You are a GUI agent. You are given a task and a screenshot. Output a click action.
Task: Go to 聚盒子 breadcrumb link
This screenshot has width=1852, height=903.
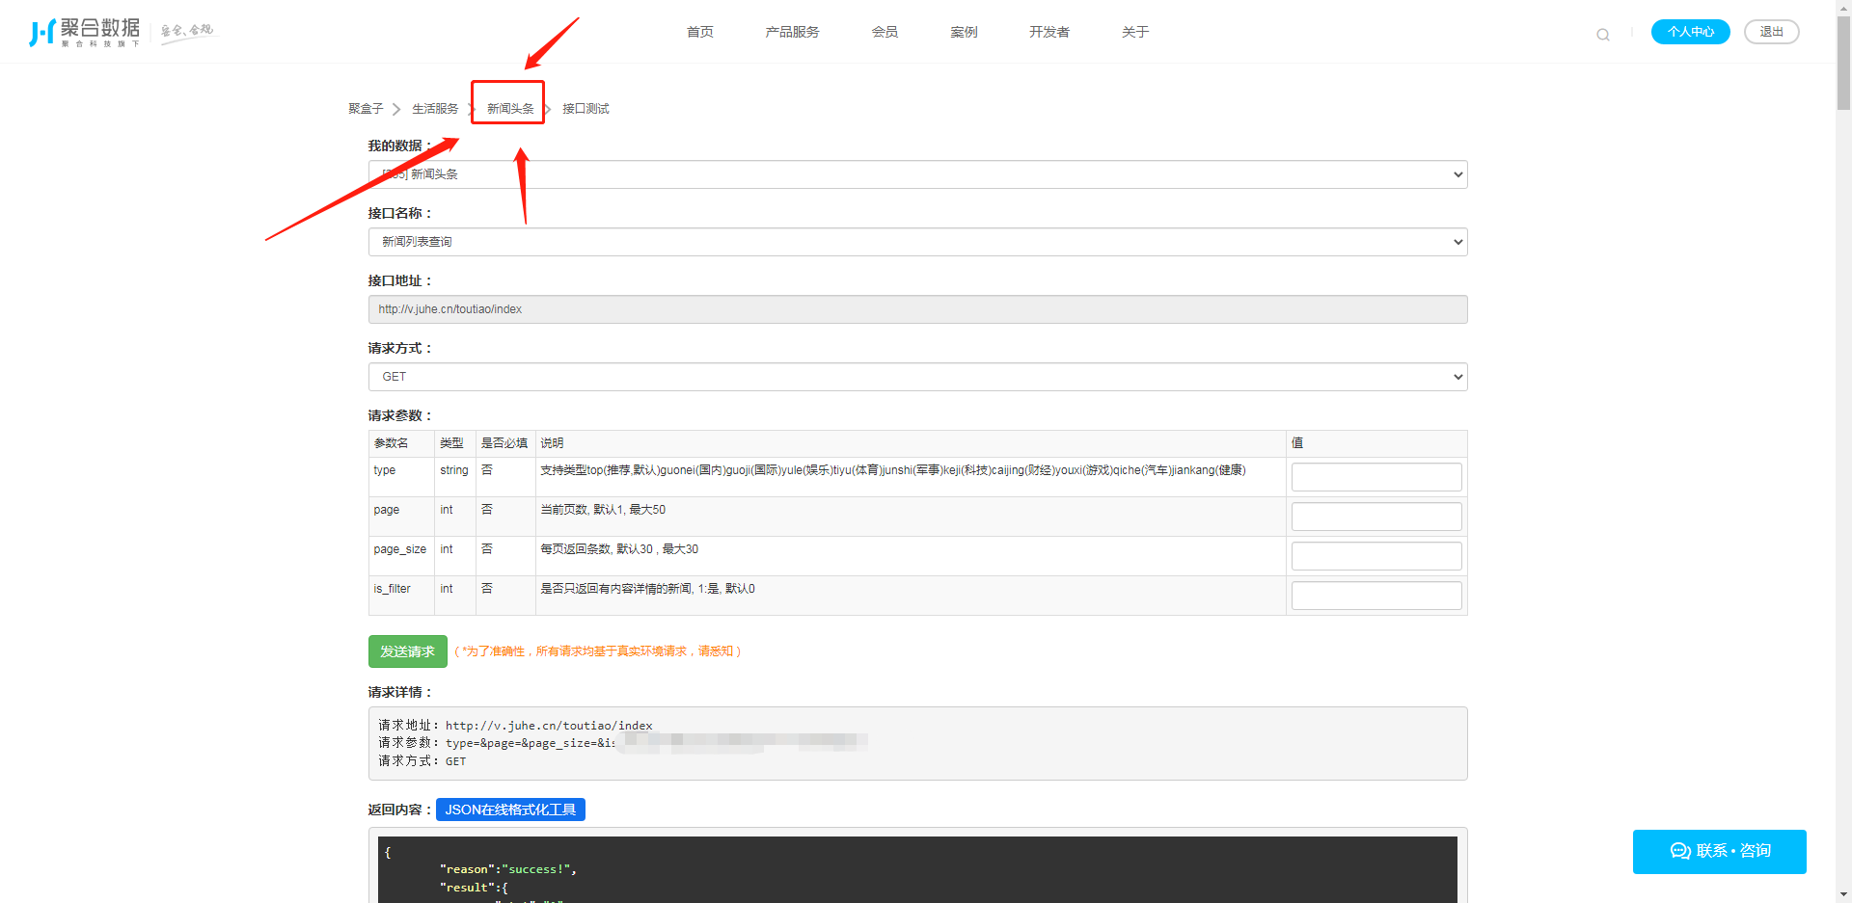(366, 109)
